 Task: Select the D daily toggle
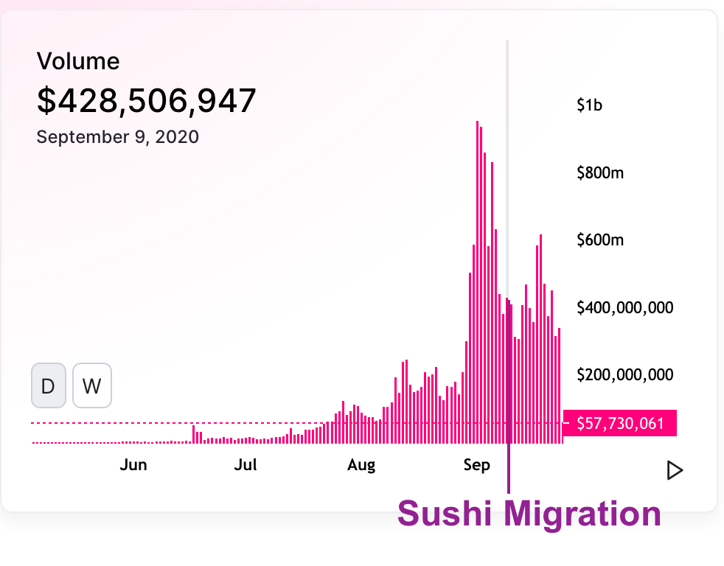click(49, 385)
